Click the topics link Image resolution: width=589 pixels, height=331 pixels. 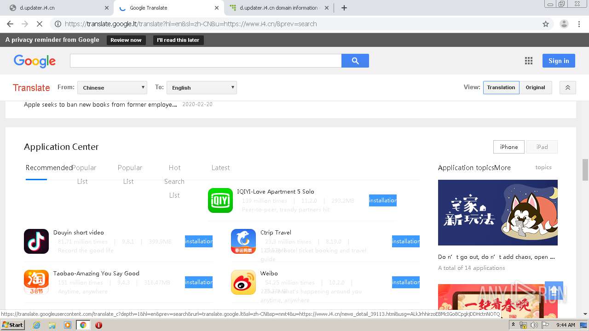[543, 167]
